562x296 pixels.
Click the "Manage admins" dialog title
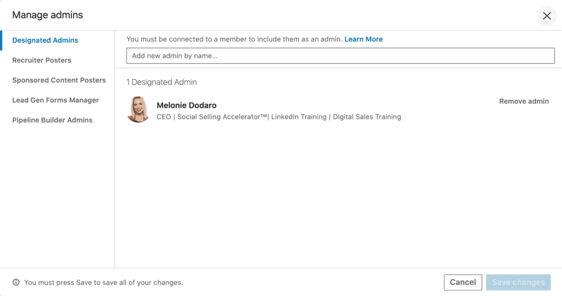coord(48,15)
